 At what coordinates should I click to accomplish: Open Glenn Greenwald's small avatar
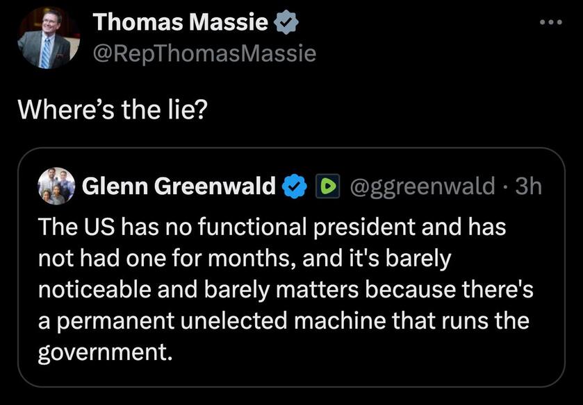pyautogui.click(x=56, y=186)
